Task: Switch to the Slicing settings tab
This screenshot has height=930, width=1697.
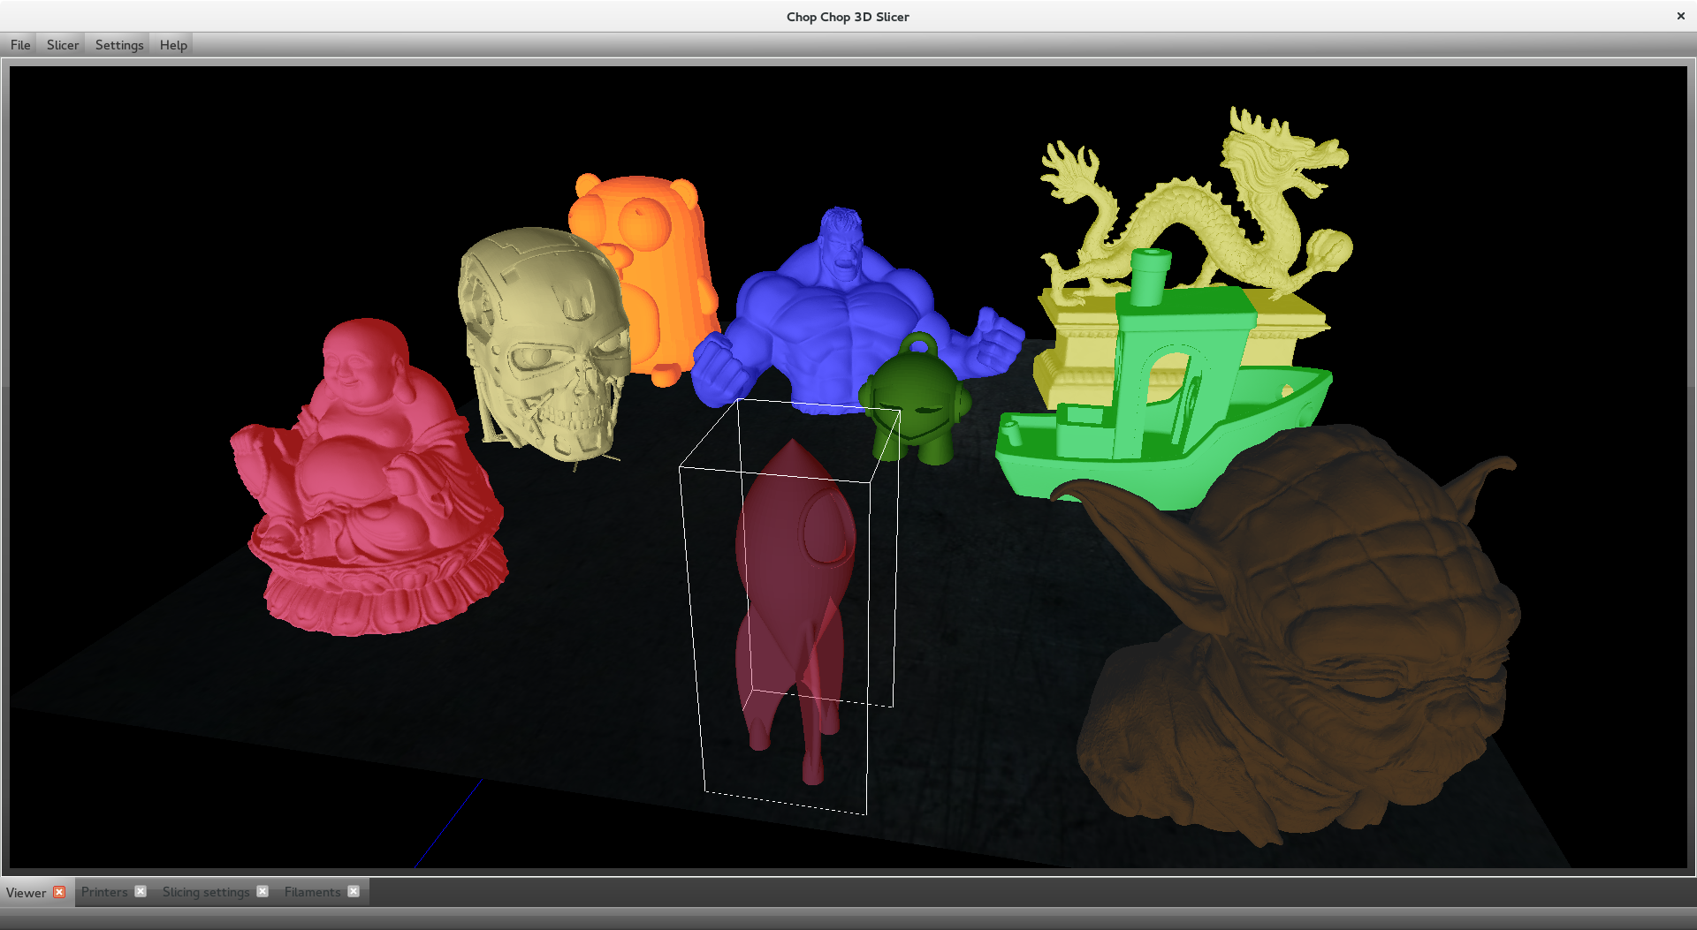Action: (206, 892)
